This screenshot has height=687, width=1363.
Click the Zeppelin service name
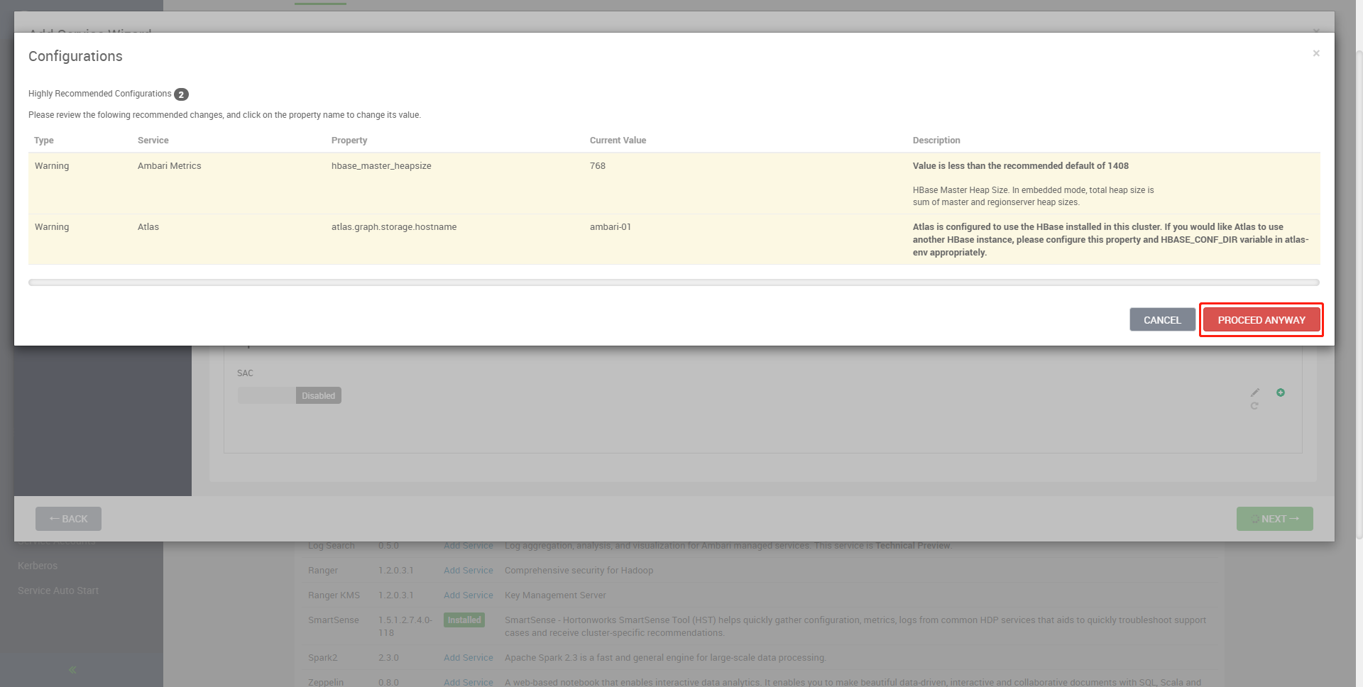point(326,682)
